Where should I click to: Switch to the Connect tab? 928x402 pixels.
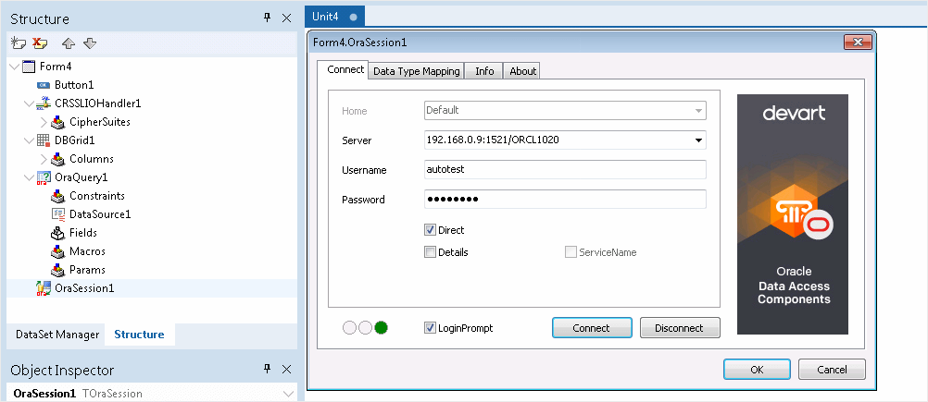pos(345,69)
